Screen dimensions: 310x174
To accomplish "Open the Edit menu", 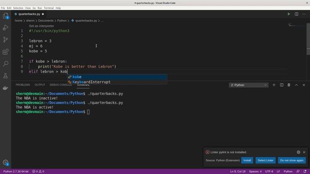I will [9, 8].
